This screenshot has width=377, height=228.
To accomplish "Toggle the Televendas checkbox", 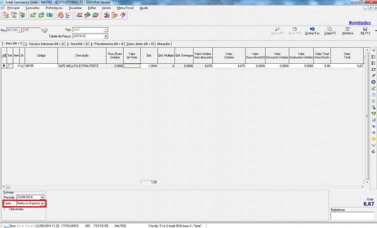I will click(6, 209).
